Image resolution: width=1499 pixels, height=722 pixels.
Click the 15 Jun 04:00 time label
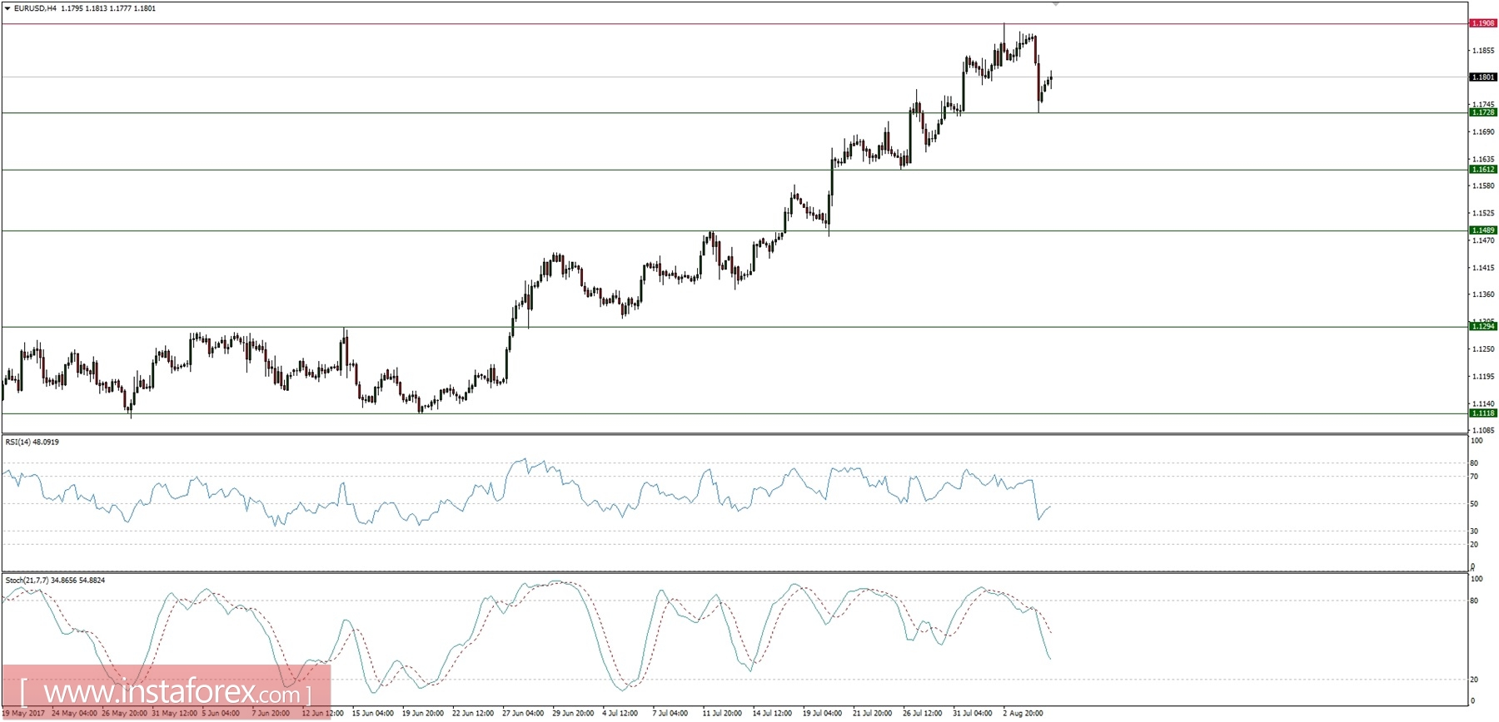coord(373,713)
